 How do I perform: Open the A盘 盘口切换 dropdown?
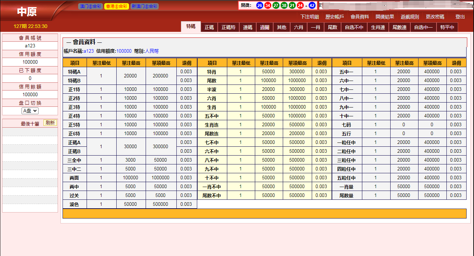click(x=30, y=111)
